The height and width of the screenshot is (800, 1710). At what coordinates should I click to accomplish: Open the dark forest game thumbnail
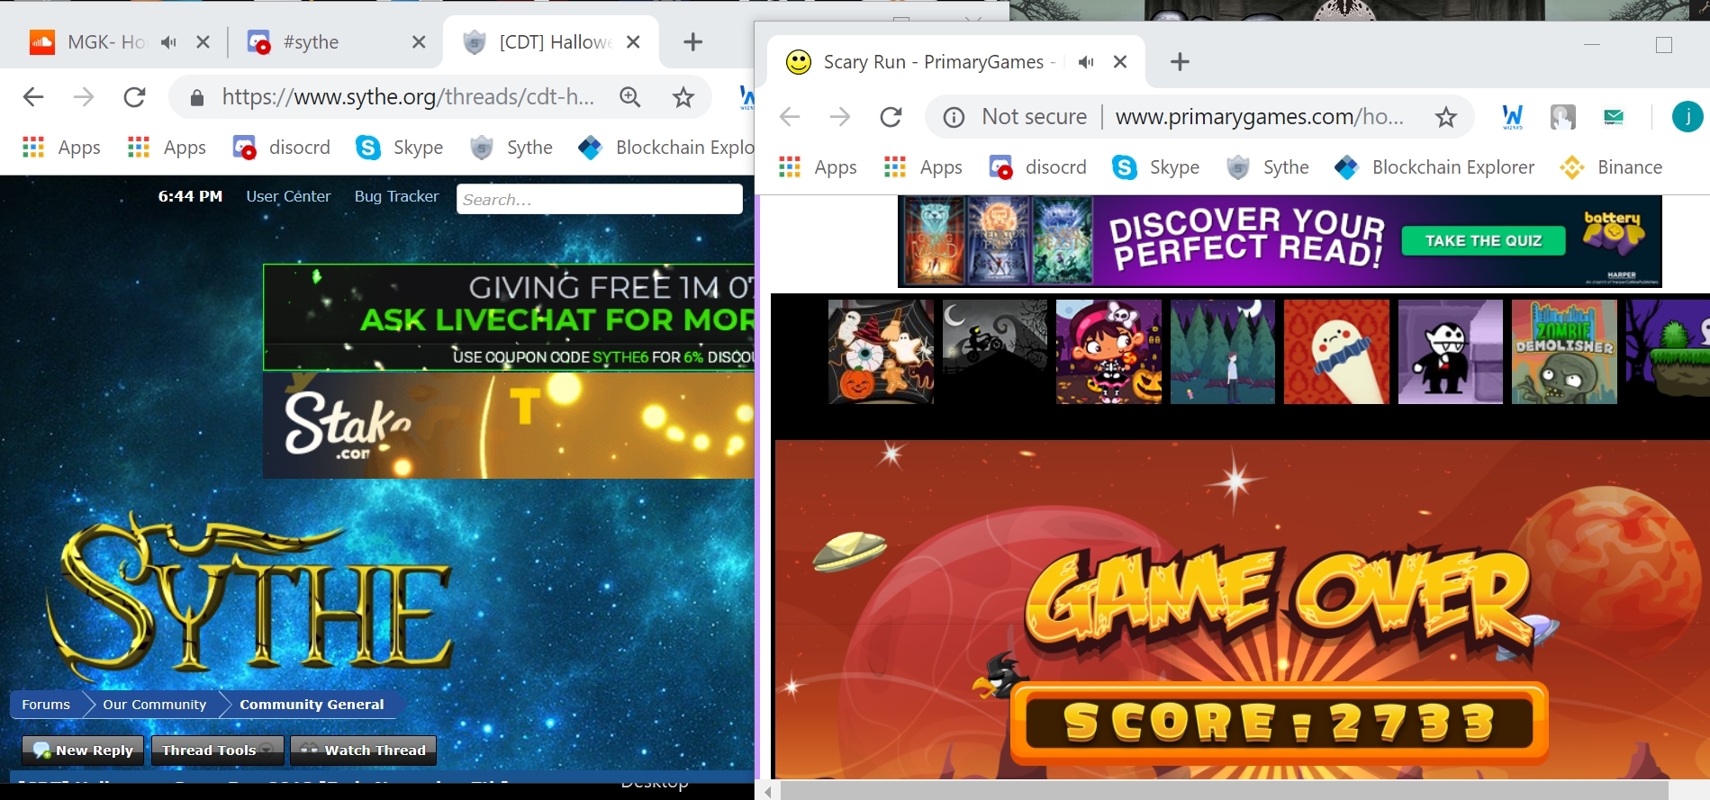1223,352
